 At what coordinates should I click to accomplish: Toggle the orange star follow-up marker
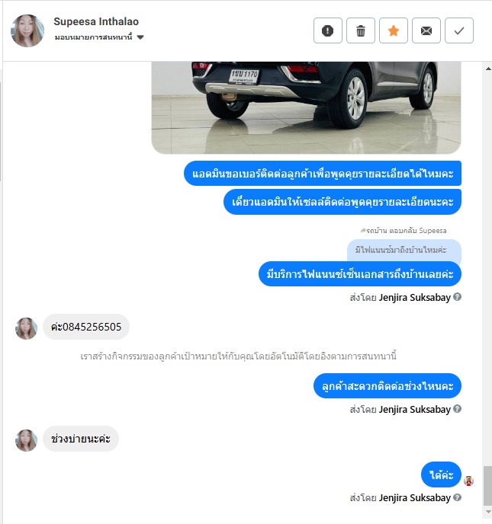pyautogui.click(x=394, y=30)
